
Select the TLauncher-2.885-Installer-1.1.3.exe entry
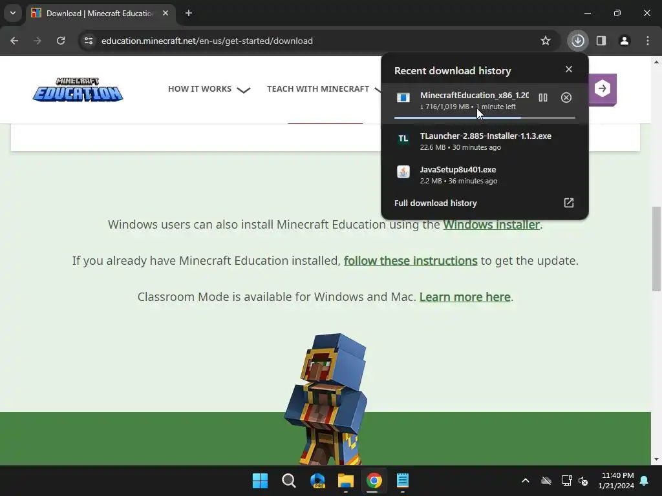tap(485, 141)
